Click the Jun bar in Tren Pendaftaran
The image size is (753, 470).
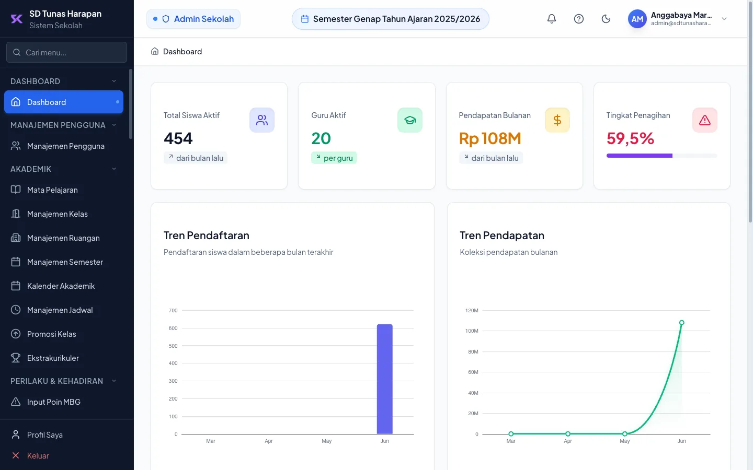[x=385, y=379]
